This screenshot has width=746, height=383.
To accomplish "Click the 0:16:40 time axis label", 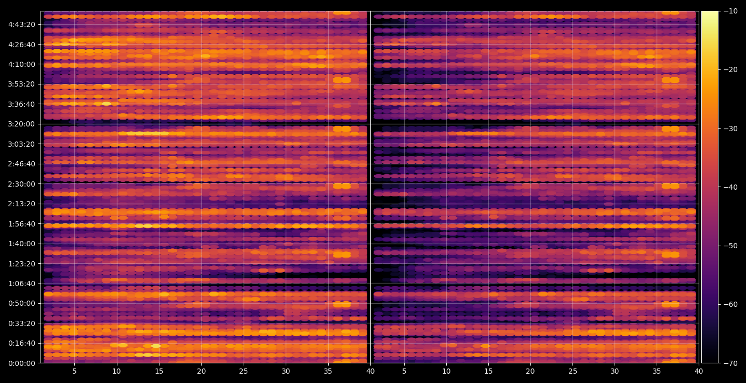I will pyautogui.click(x=22, y=343).
